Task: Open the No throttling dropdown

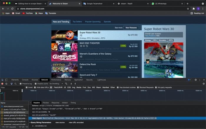Action: [56, 84]
